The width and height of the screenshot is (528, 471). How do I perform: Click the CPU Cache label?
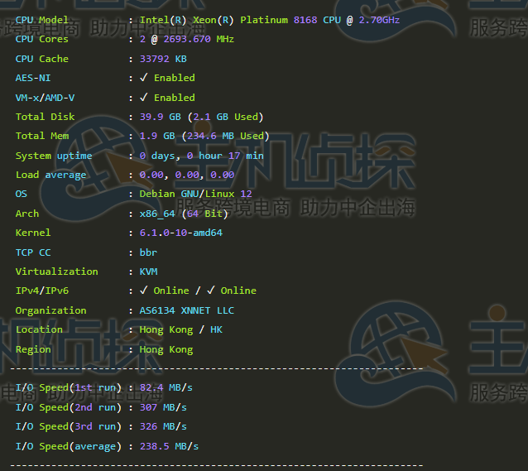click(41, 59)
